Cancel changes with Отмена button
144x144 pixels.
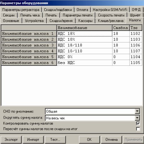coord(111,140)
